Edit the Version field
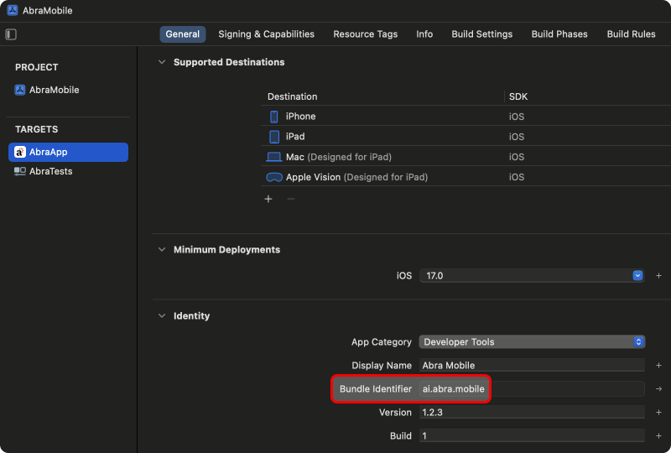This screenshot has width=671, height=453. (532, 413)
